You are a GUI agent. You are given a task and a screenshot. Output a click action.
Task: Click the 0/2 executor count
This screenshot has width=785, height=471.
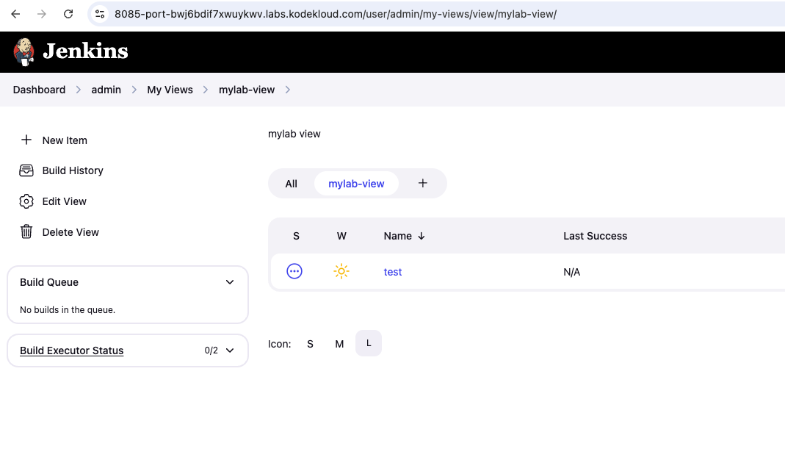coord(211,350)
